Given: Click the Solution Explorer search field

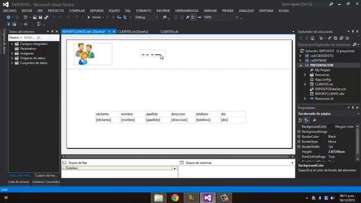Looking at the screenshot, I should [x=324, y=45].
